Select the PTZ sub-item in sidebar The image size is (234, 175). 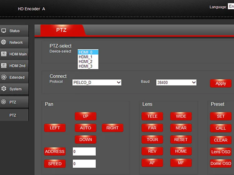tap(13, 115)
